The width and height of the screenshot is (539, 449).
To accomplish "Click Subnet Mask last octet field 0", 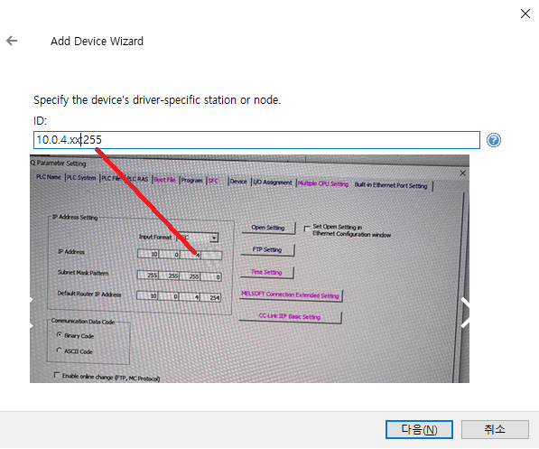I will coord(210,276).
